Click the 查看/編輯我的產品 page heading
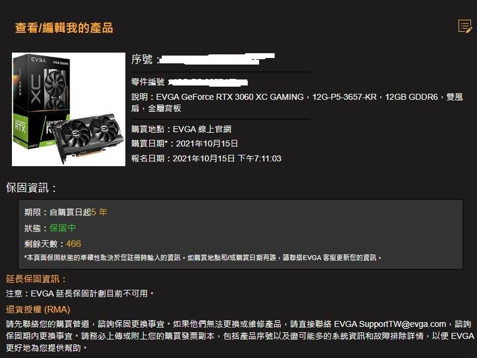 pos(64,27)
